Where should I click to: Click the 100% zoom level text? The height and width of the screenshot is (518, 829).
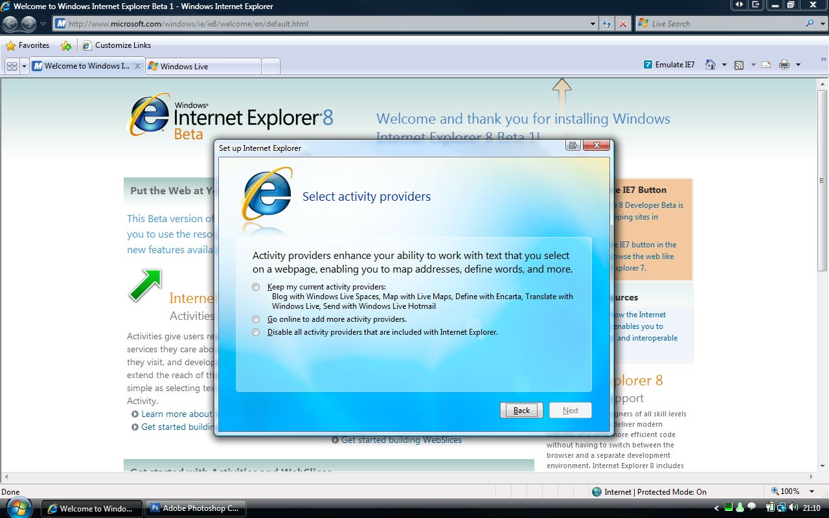pyautogui.click(x=790, y=491)
